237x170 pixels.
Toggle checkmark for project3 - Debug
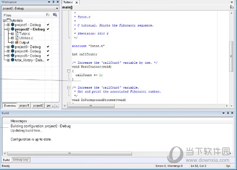[x=48, y=46]
